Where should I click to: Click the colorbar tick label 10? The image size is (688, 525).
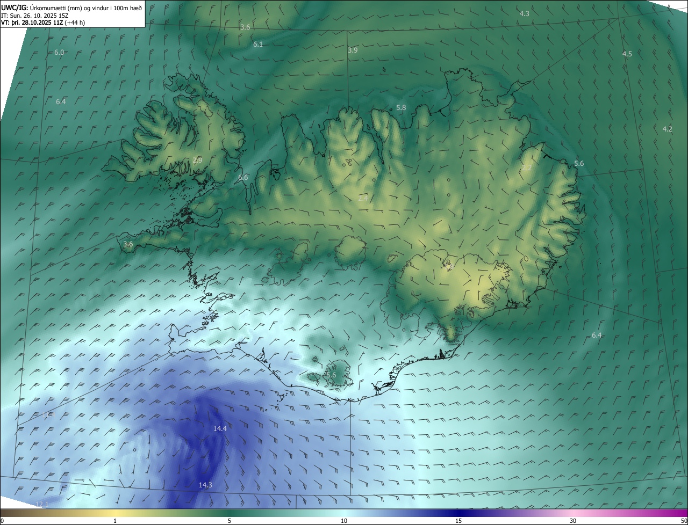(x=344, y=521)
